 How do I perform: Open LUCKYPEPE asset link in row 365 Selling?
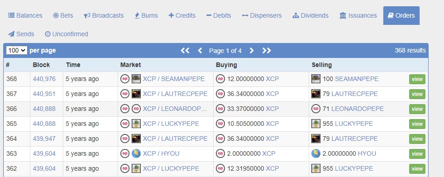coord(354,124)
